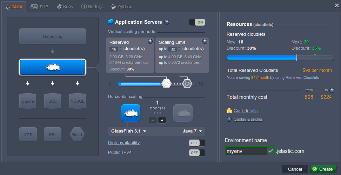Add an SQL database node

pos(52,101)
